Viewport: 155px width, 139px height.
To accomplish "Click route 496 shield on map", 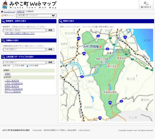I will click(x=110, y=103).
